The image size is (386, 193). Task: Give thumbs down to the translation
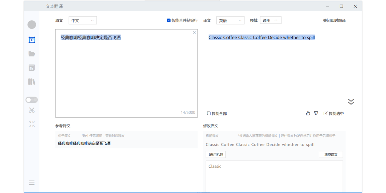pyautogui.click(x=316, y=114)
